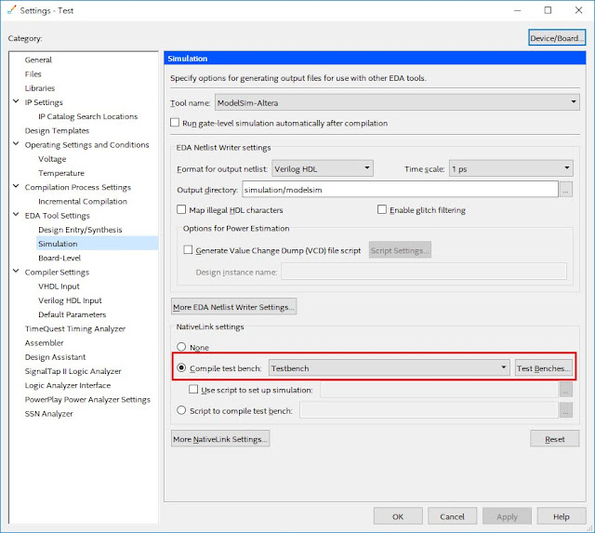Open Default Parameters
The image size is (595, 533).
tap(72, 314)
